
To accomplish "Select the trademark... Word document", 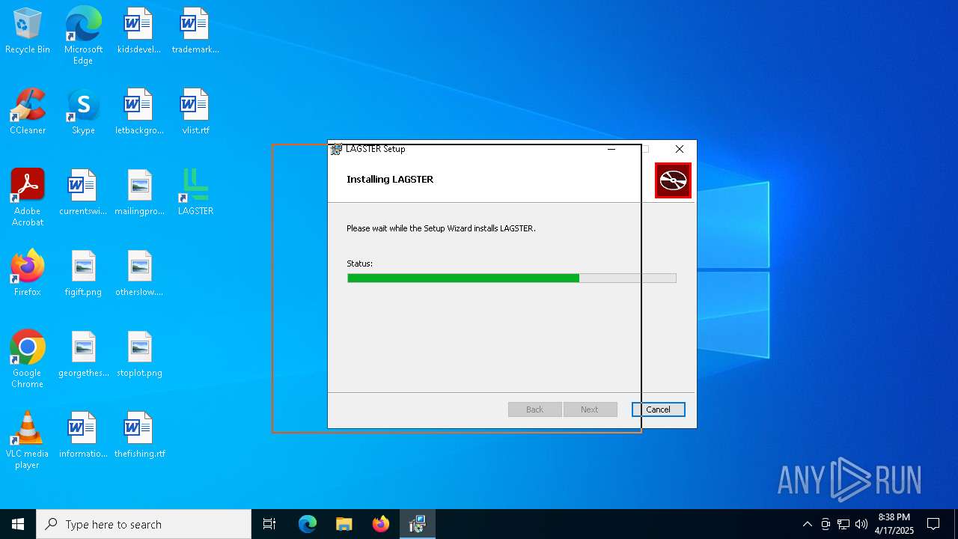I will [x=195, y=31].
